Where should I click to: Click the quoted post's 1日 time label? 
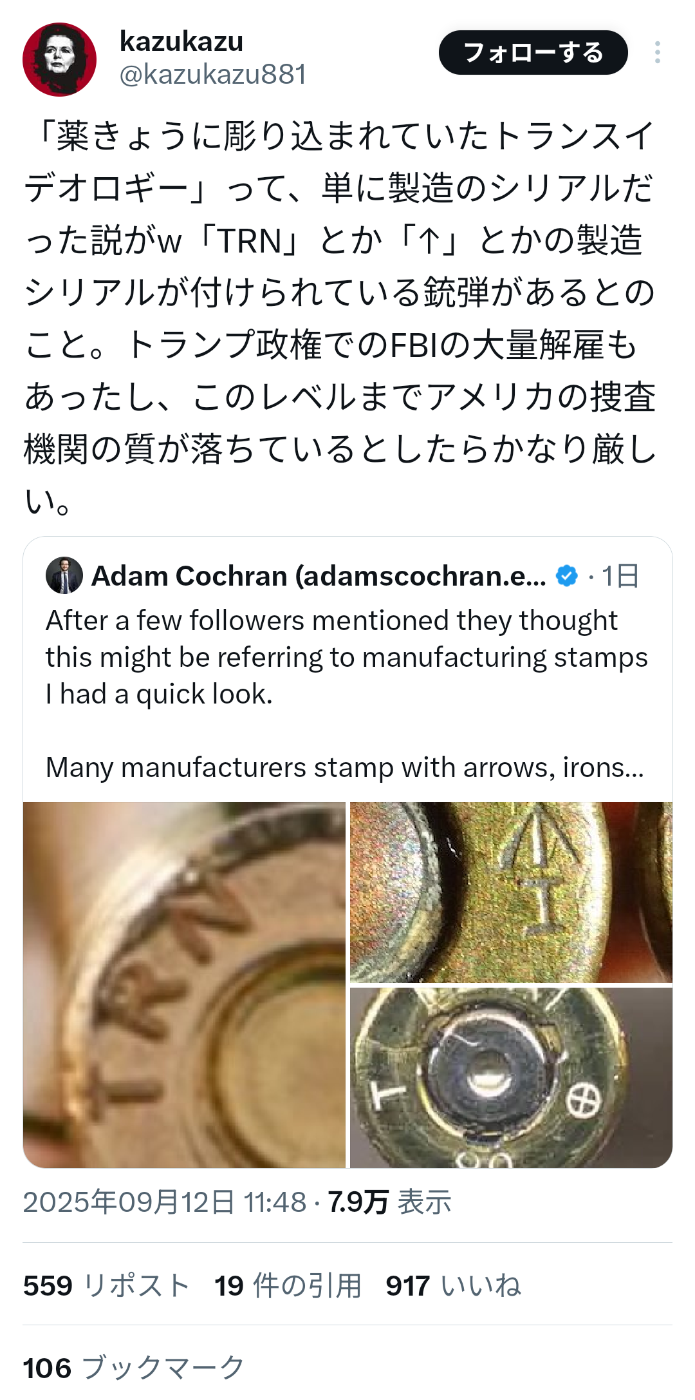click(x=620, y=576)
